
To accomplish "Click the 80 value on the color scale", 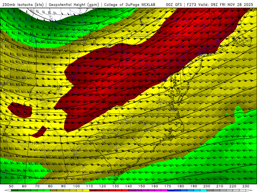I will [x=50, y=186].
